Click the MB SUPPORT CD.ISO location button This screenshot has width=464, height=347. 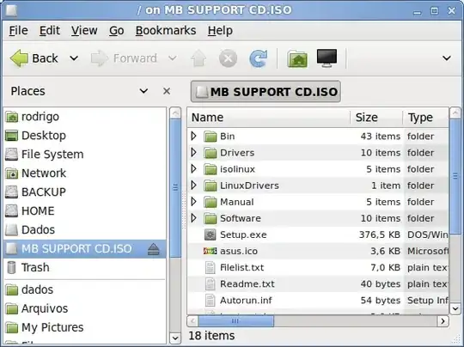pos(266,92)
